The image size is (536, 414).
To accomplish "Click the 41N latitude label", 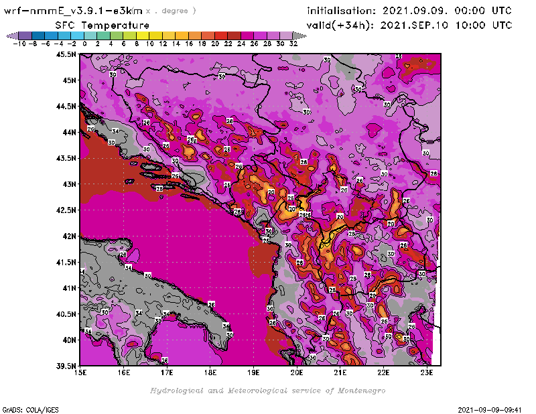I will (x=69, y=288).
